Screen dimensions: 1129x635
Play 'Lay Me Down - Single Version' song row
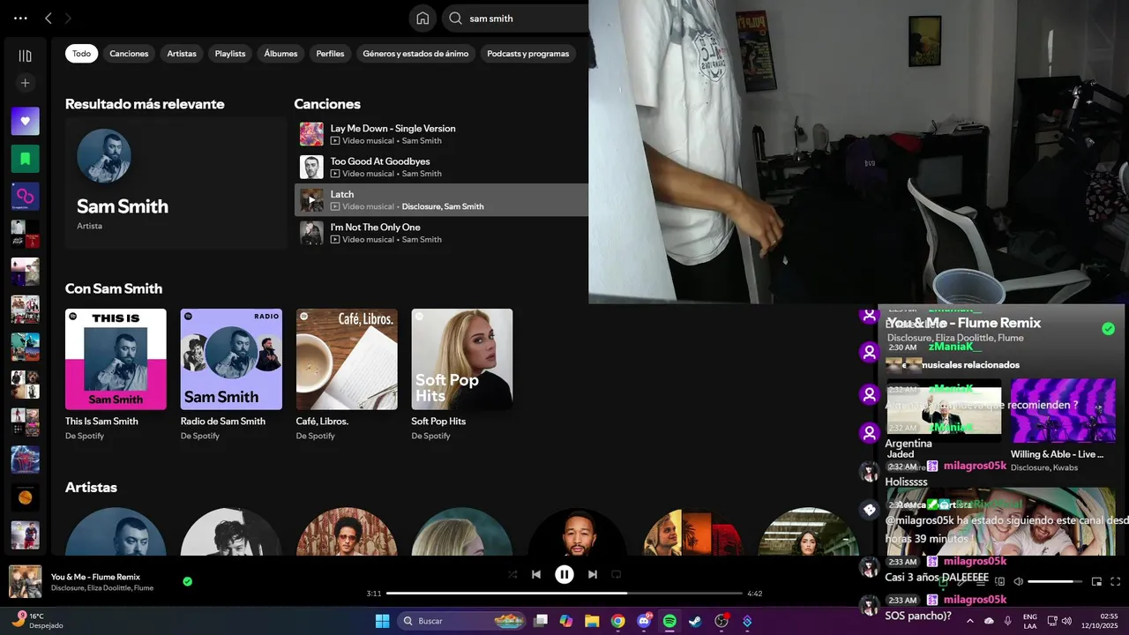441,134
